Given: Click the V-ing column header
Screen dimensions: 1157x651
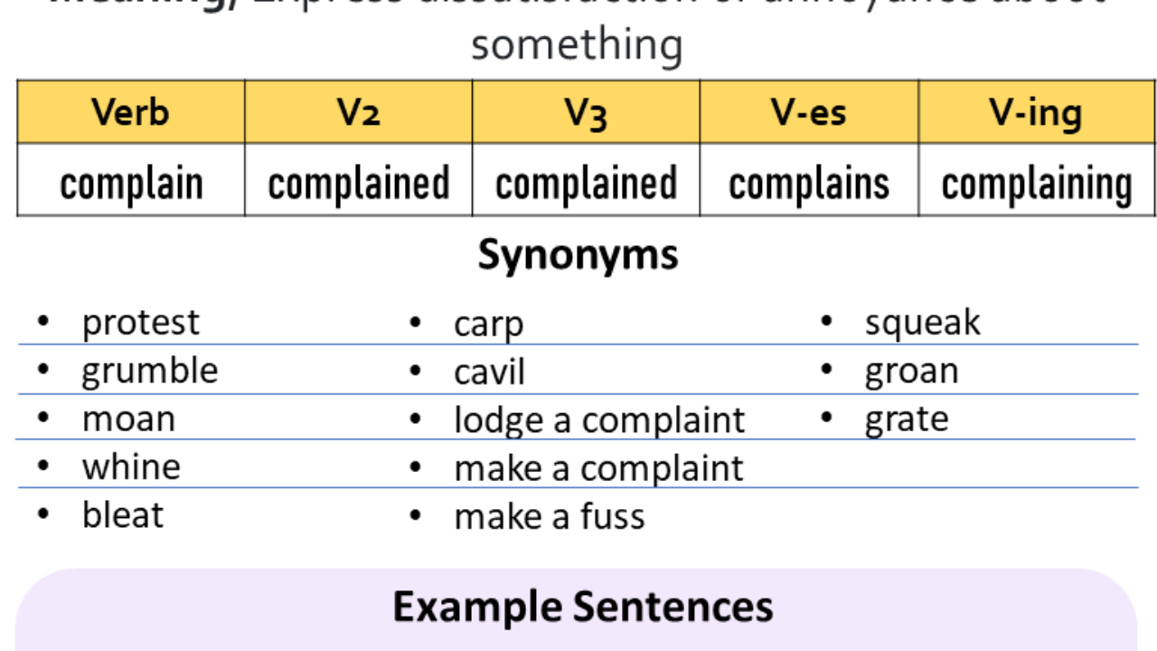Looking at the screenshot, I should [1036, 113].
